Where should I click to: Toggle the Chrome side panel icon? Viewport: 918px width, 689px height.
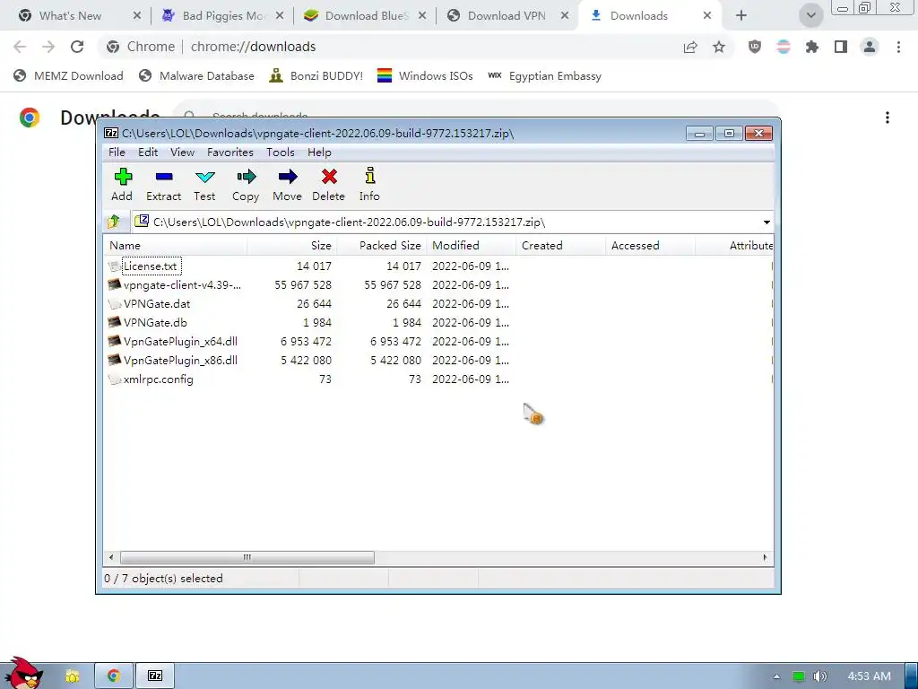(841, 47)
